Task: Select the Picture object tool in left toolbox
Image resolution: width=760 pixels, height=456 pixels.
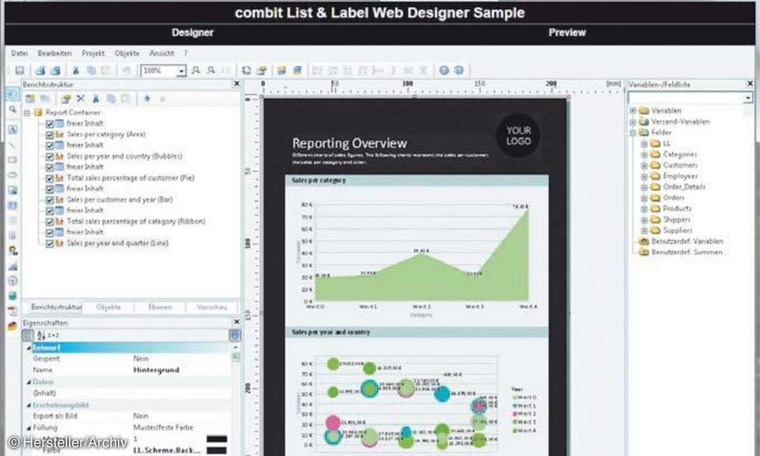Action: pyautogui.click(x=13, y=190)
